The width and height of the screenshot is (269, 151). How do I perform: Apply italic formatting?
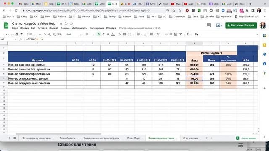pyautogui.click(x=103, y=34)
